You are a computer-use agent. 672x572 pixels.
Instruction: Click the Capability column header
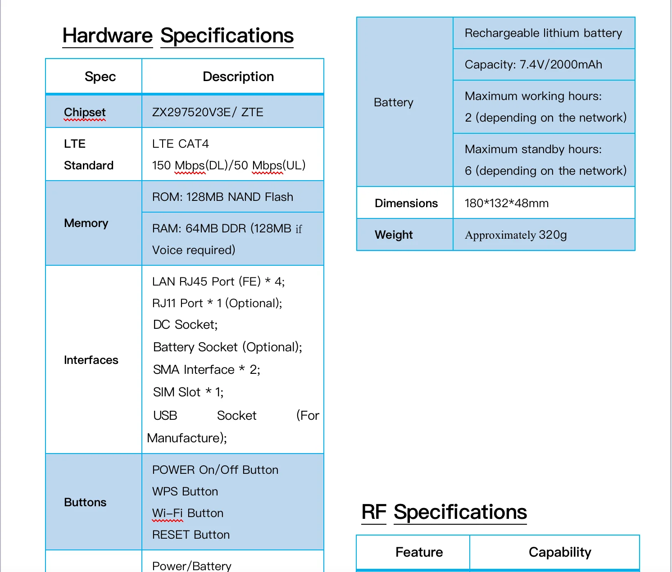560,552
